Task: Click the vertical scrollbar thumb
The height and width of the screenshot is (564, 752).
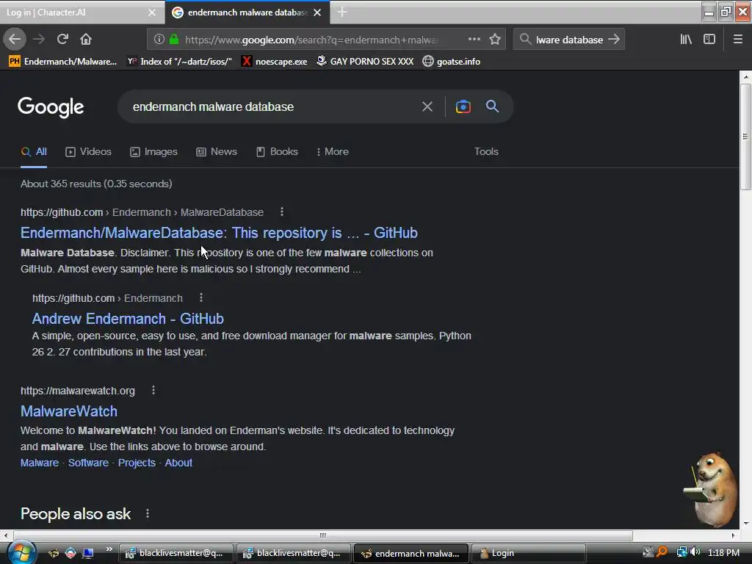Action: [x=745, y=137]
